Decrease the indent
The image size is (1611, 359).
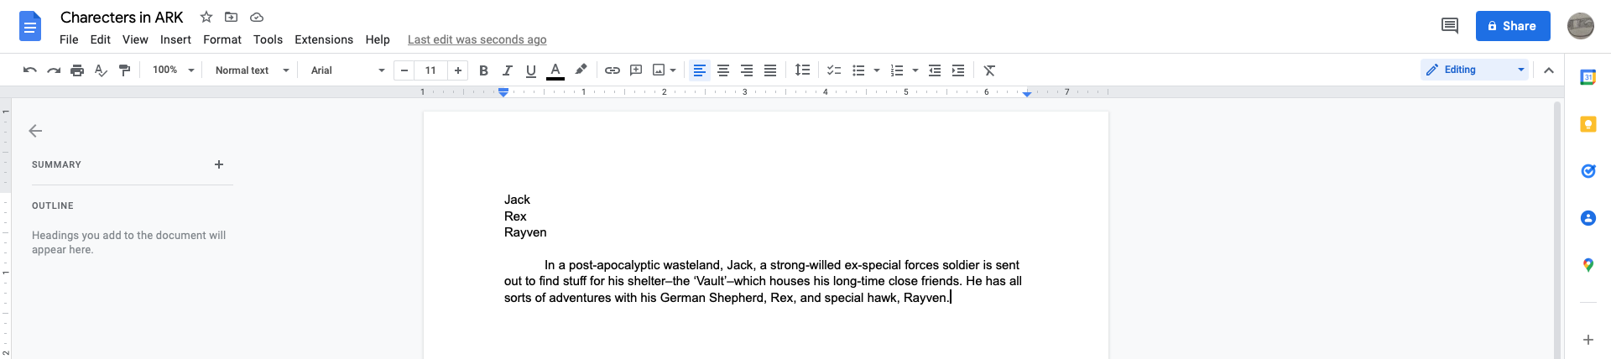[x=935, y=70]
